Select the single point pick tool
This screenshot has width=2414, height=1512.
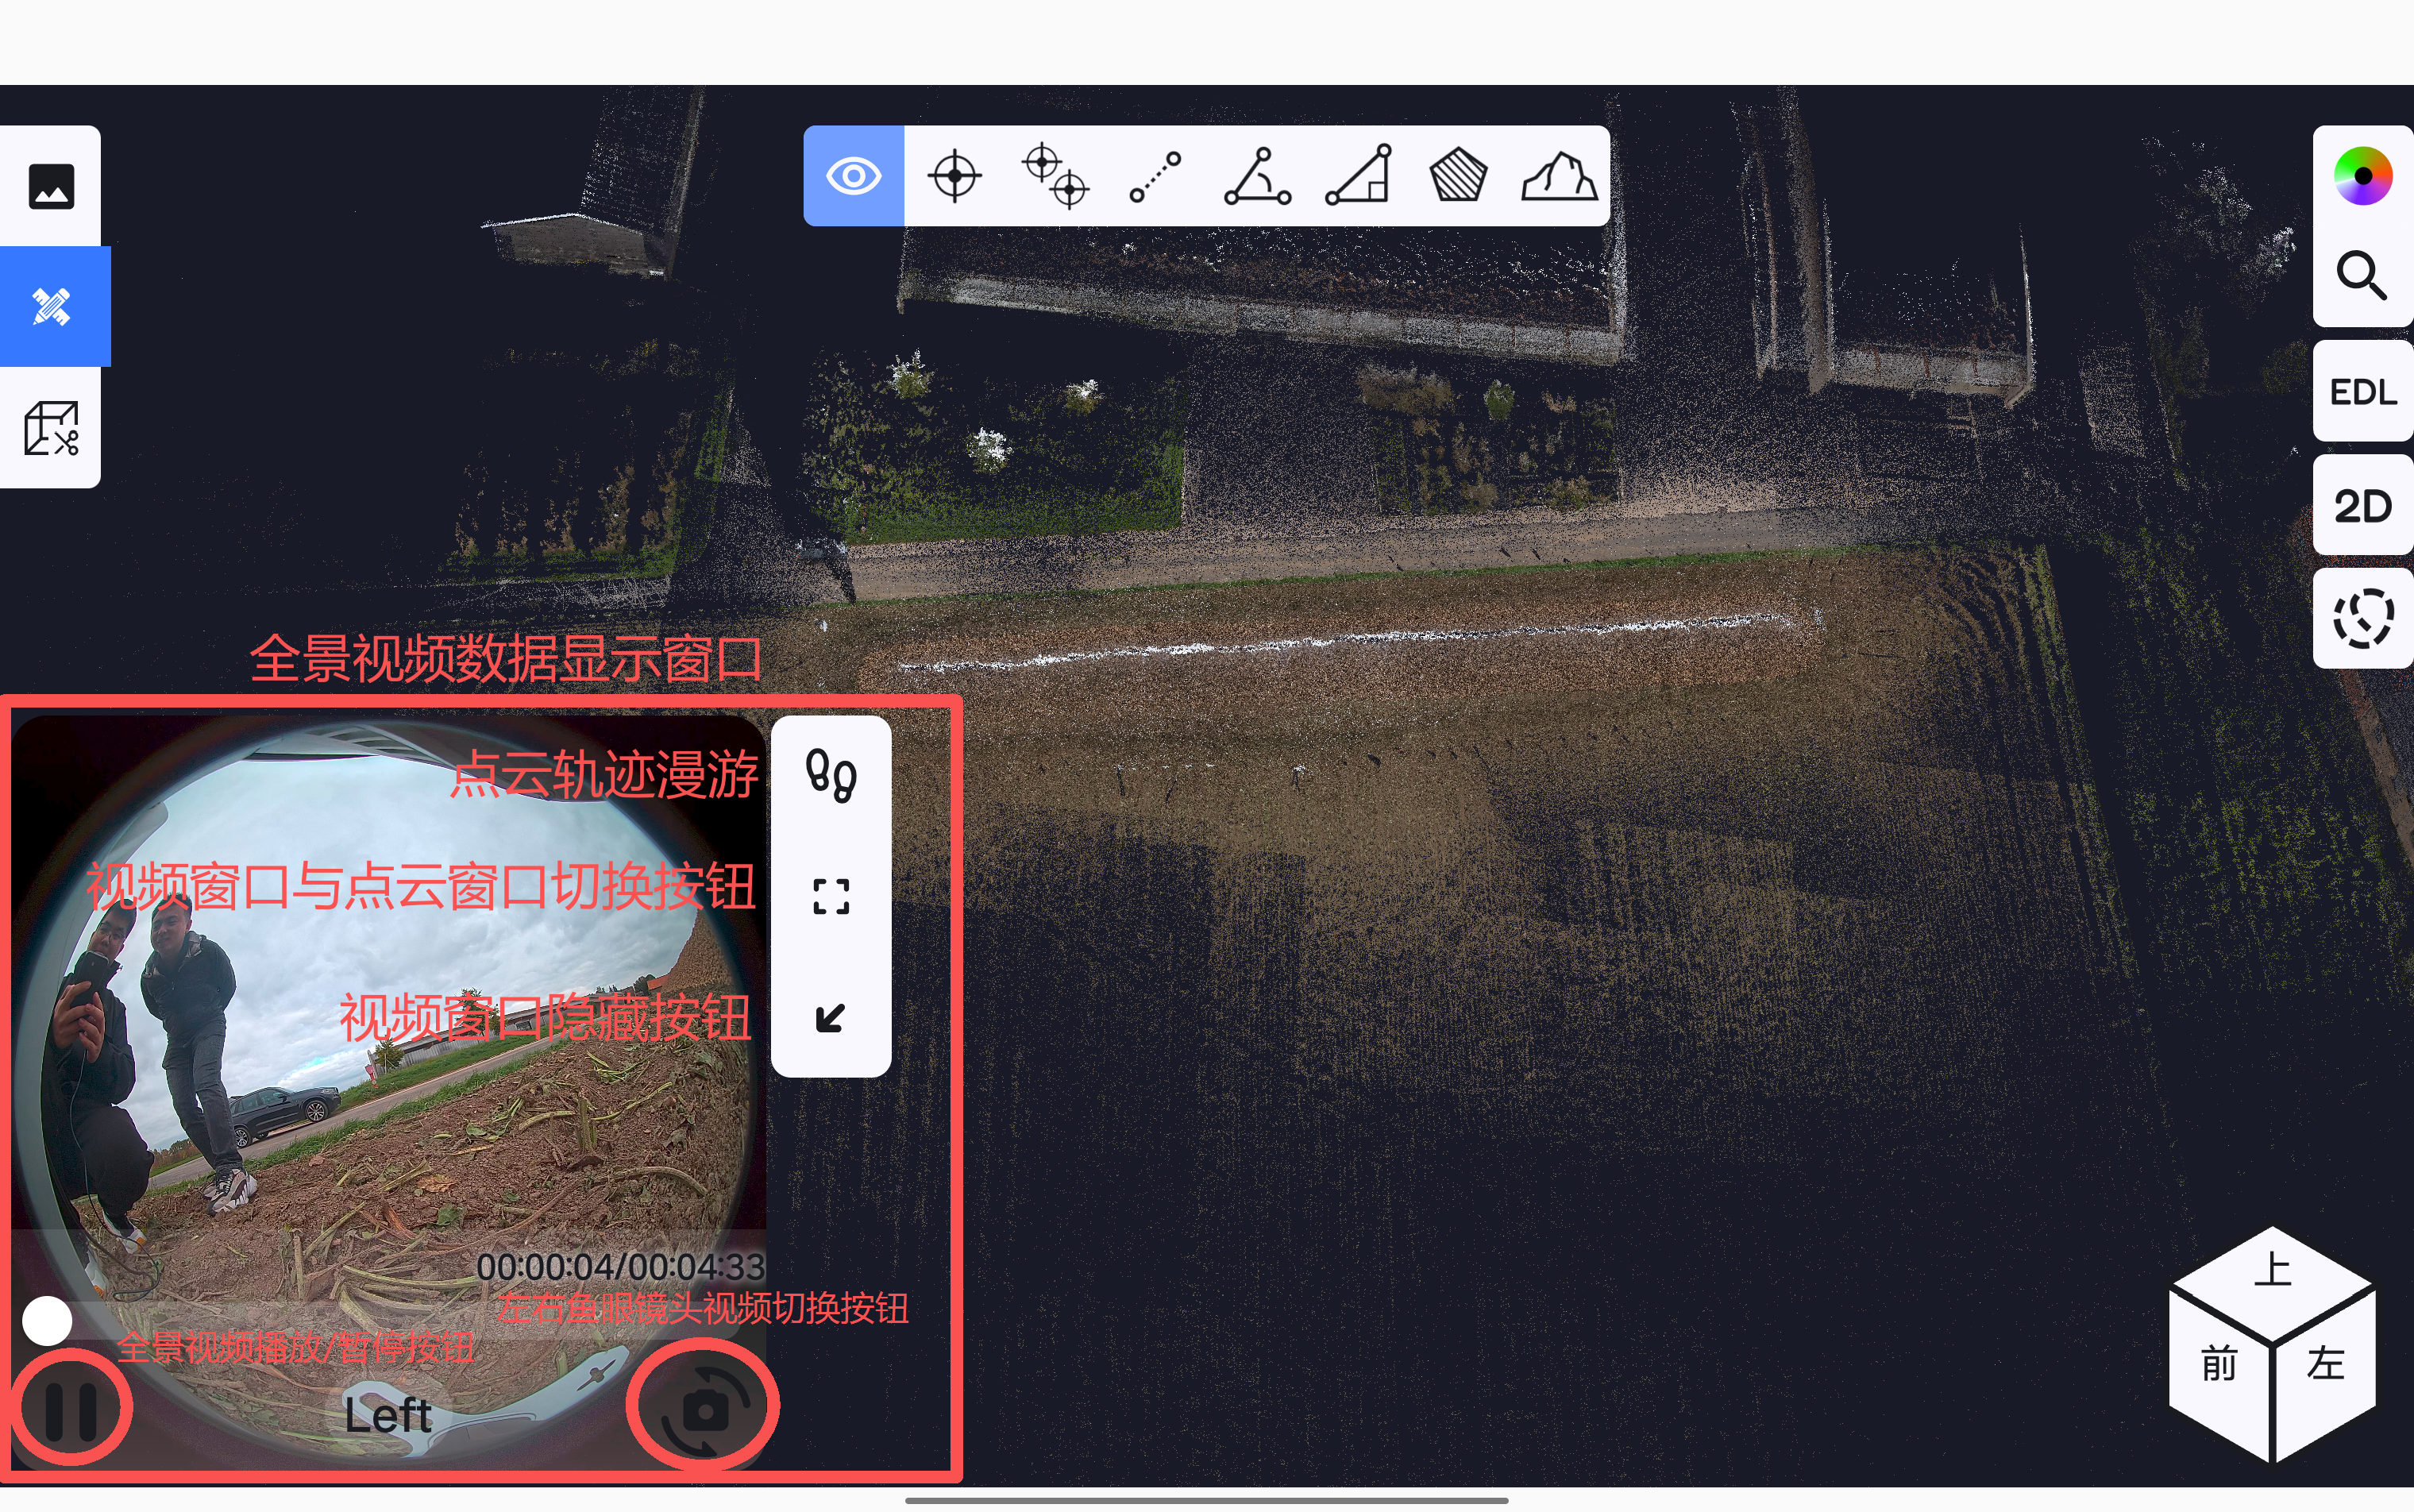[954, 176]
